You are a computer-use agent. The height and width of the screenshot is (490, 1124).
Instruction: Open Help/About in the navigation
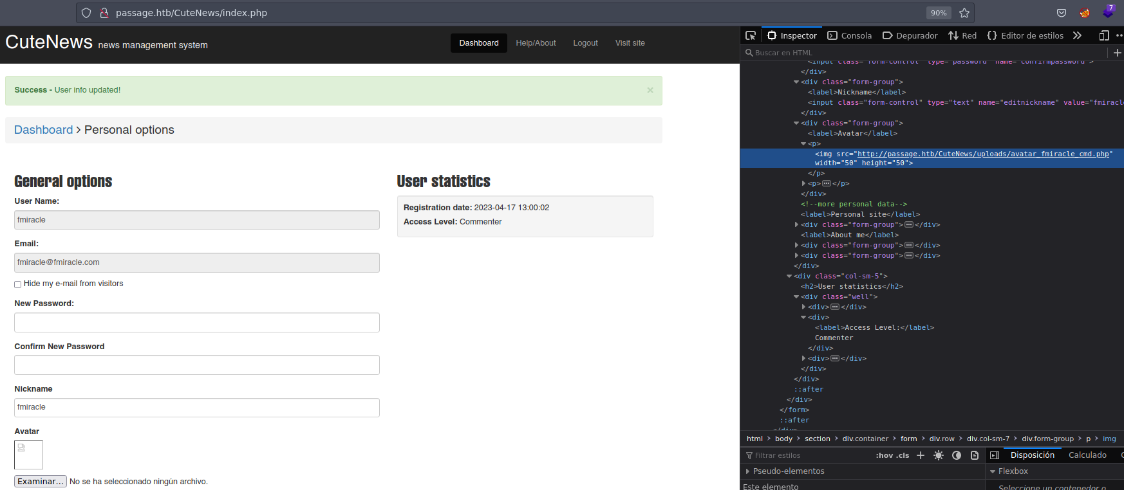[x=536, y=43]
